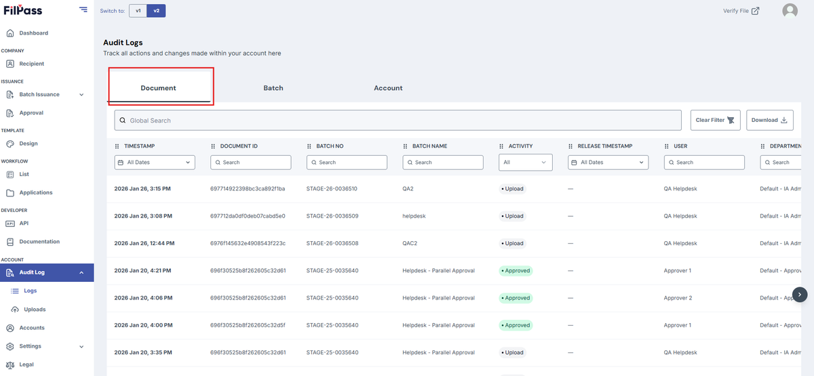Click the Global Search field

coord(398,120)
